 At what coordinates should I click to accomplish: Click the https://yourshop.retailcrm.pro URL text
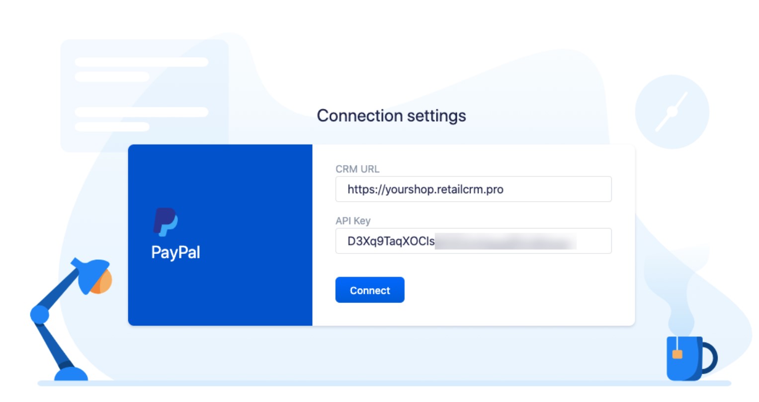point(425,189)
